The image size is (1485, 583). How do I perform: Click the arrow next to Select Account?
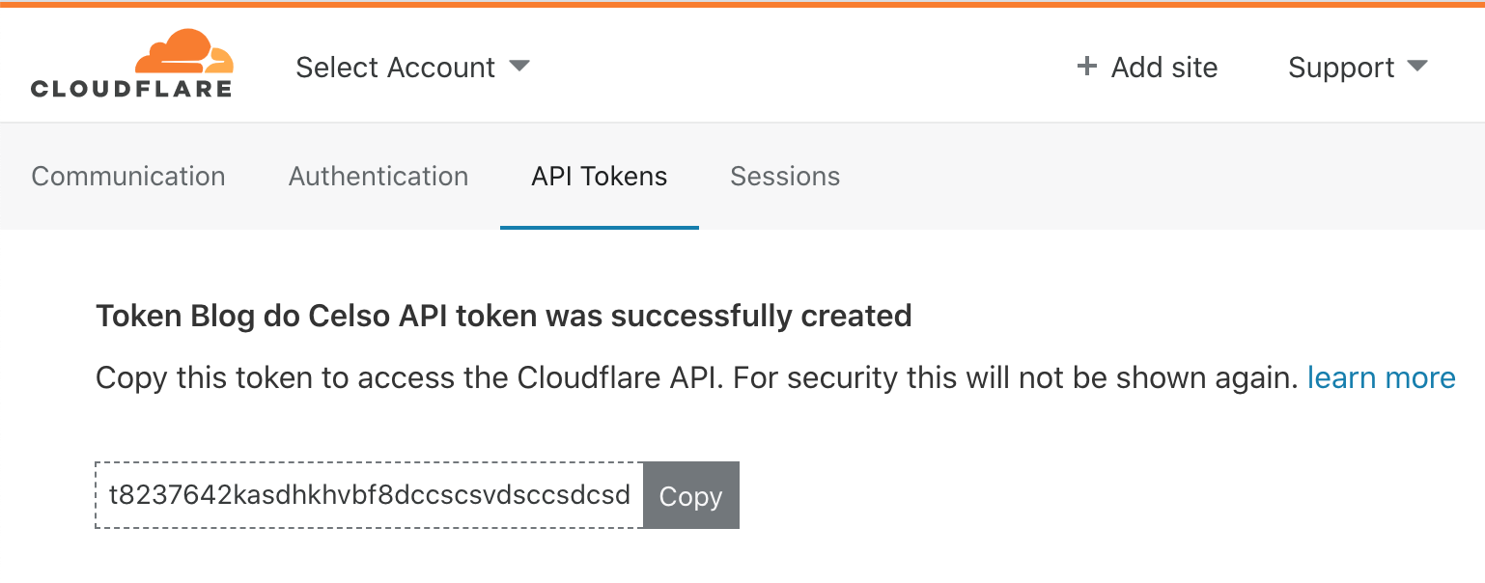519,67
